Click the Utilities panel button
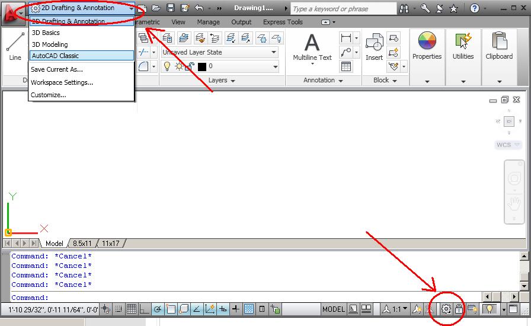Screen dimensions: 531x326 (463, 47)
